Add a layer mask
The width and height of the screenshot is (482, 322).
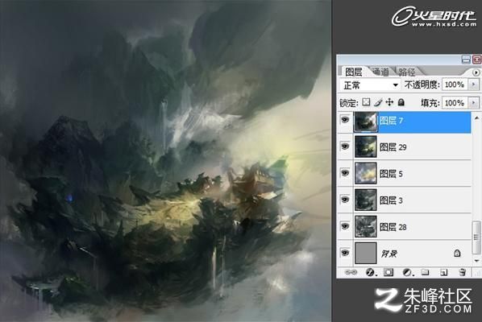[389, 272]
